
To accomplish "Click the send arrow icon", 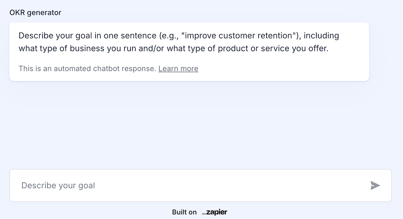I will (375, 186).
